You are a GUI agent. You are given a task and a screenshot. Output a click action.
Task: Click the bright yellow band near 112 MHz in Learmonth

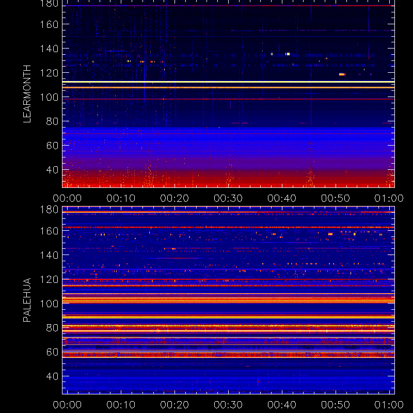coord(228,82)
